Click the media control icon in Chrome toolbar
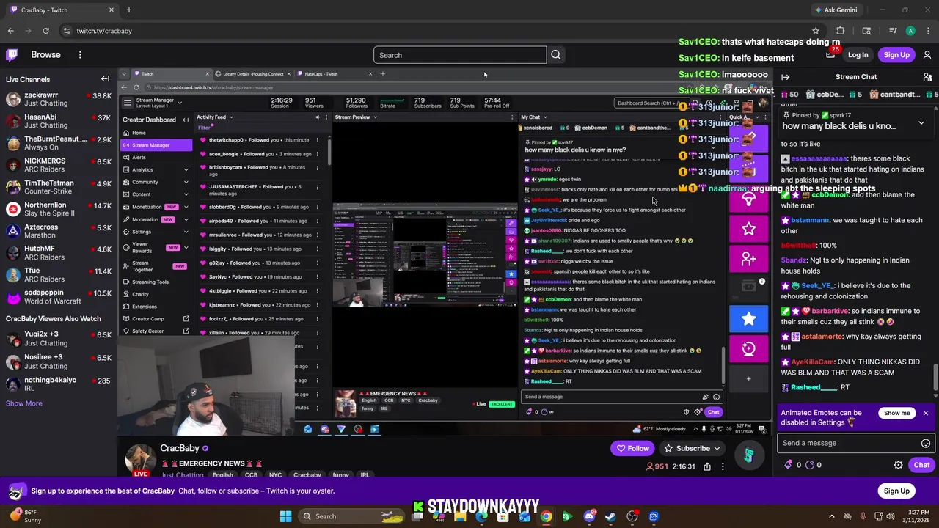939x528 pixels. point(893,31)
